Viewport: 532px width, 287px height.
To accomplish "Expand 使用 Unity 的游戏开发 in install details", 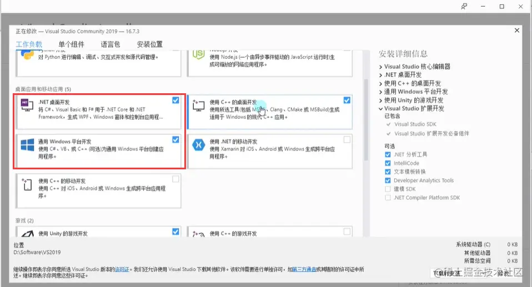I will [381, 100].
